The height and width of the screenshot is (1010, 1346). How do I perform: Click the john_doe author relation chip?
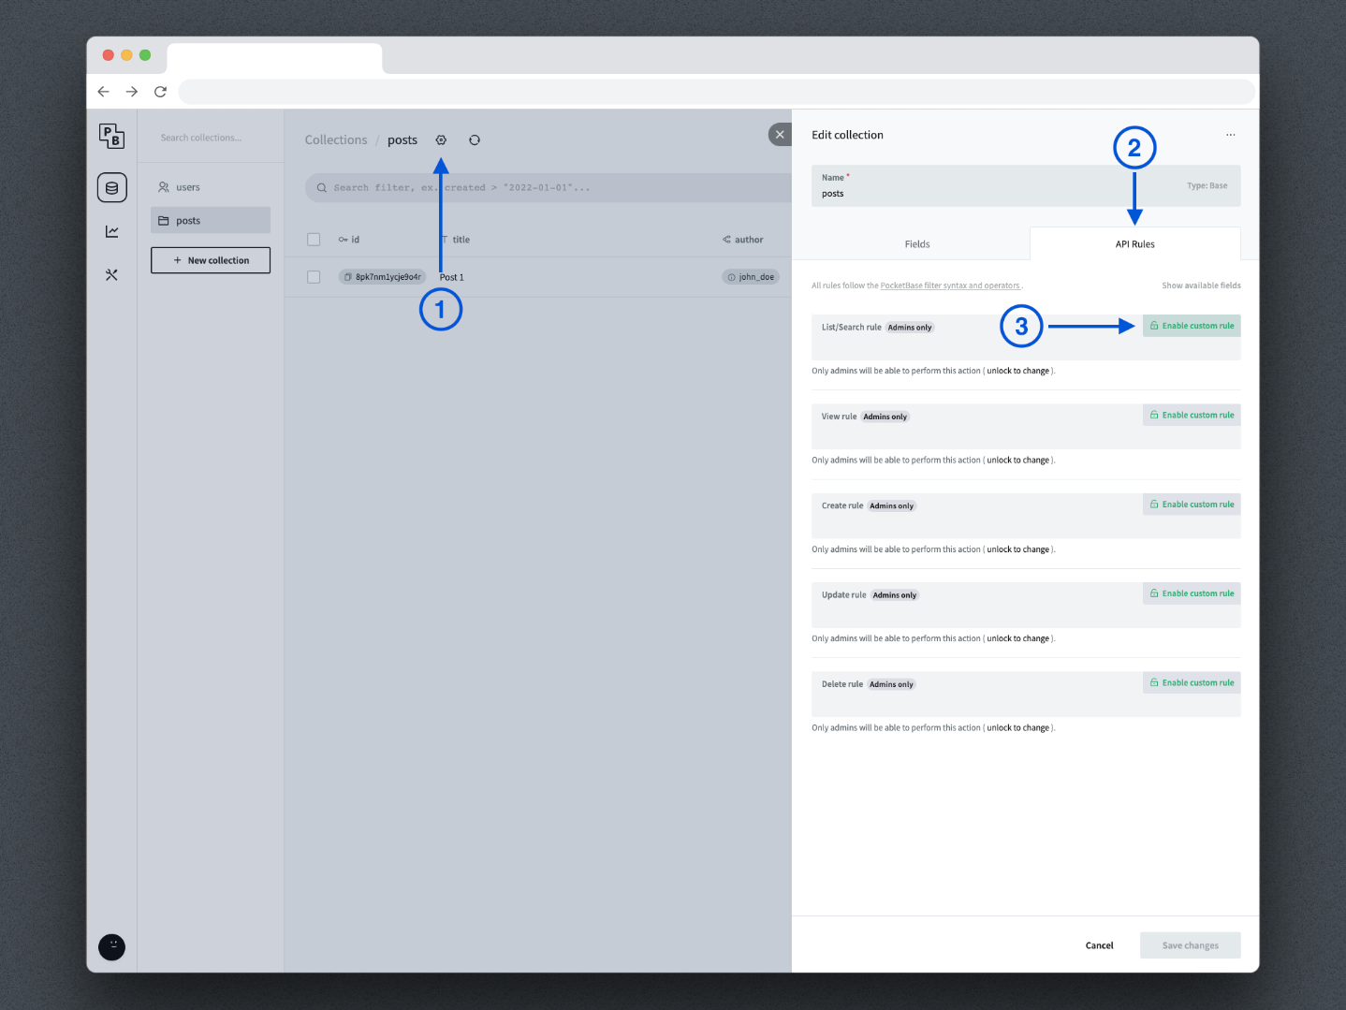(751, 277)
